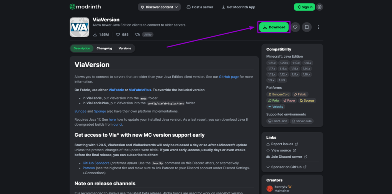
Task: Switch to the Versions tab
Action: click(x=125, y=48)
